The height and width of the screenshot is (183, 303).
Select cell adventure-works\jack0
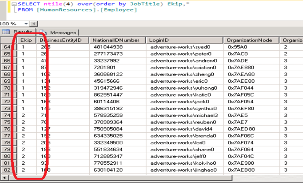point(185,101)
